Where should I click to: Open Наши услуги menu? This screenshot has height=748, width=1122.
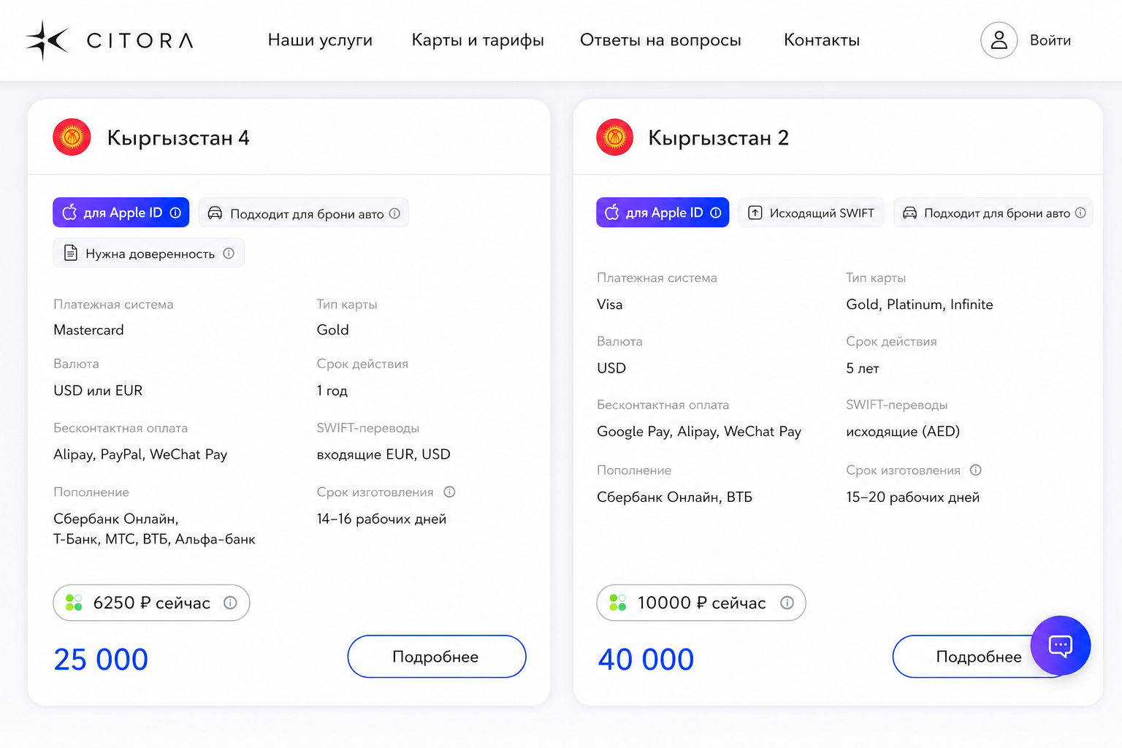tap(320, 40)
